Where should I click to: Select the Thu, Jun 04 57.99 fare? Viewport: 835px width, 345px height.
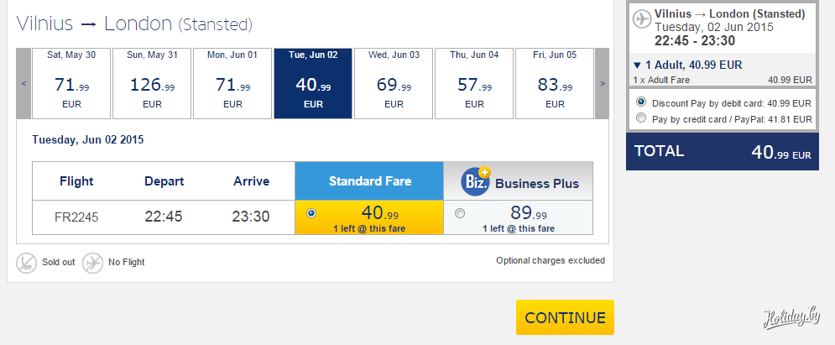(474, 83)
